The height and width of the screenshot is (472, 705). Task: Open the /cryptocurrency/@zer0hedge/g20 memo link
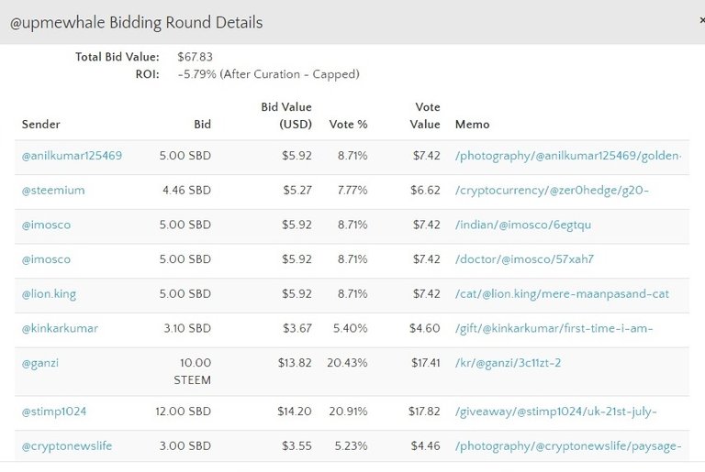(552, 191)
